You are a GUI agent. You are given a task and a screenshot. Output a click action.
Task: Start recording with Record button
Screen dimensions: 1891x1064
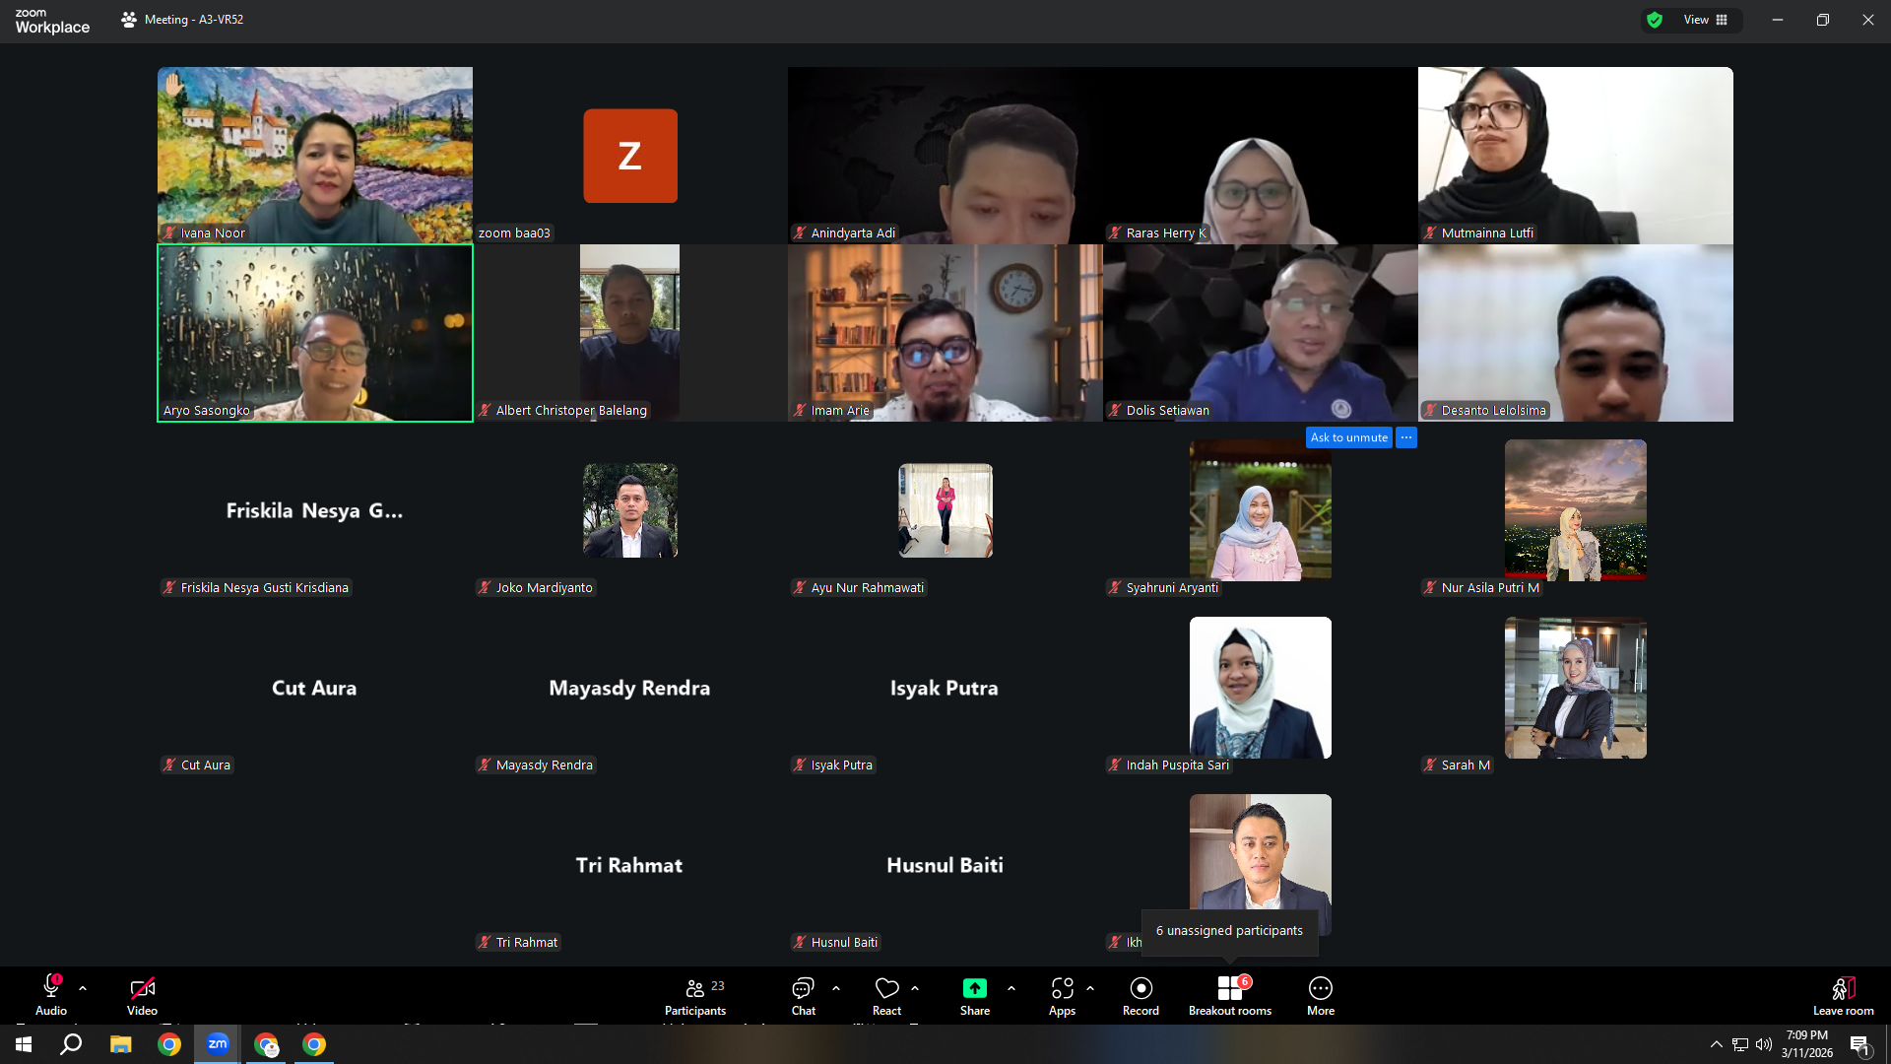click(x=1141, y=995)
